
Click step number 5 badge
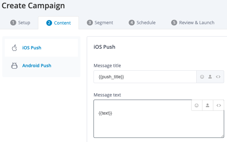point(174,23)
